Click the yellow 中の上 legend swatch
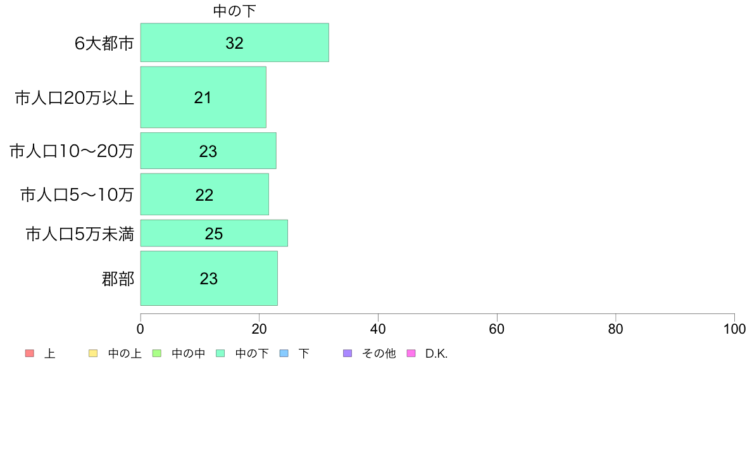The height and width of the screenshot is (466, 752). tap(93, 354)
